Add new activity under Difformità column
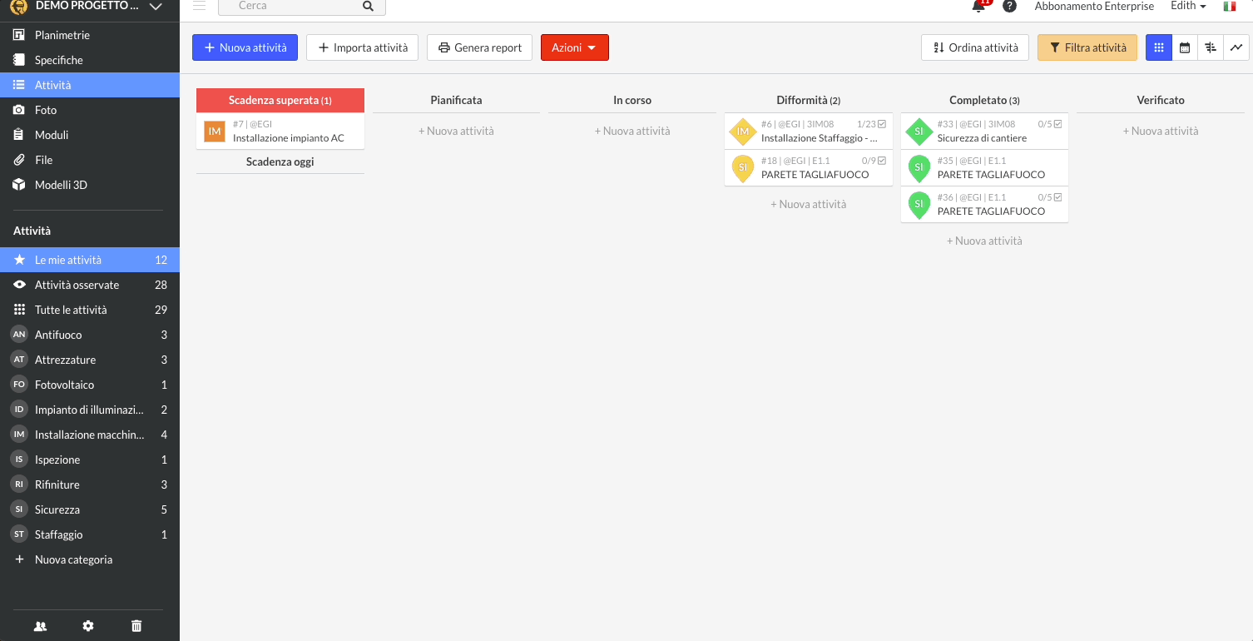 point(808,204)
